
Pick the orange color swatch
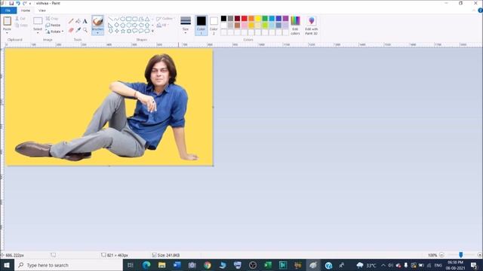[x=251, y=18]
